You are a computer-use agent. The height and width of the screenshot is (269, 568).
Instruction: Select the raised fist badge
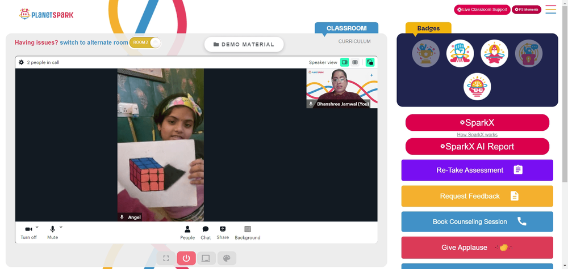coord(460,53)
